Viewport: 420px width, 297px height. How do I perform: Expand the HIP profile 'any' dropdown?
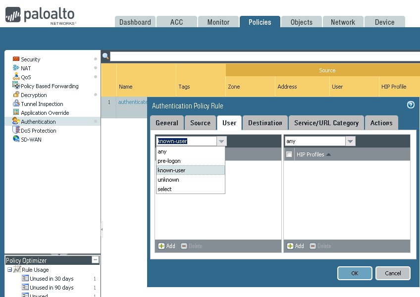pyautogui.click(x=350, y=141)
